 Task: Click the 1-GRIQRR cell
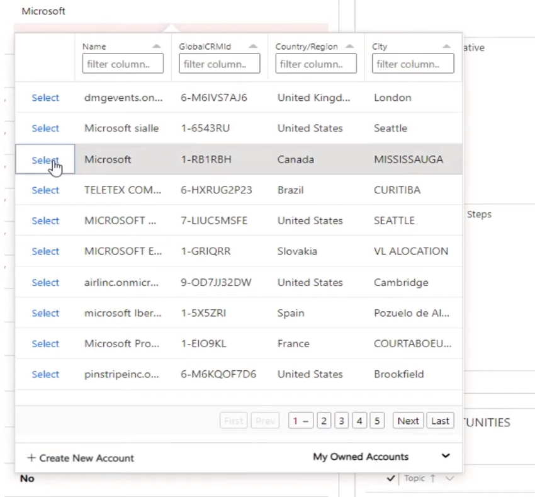tap(206, 251)
